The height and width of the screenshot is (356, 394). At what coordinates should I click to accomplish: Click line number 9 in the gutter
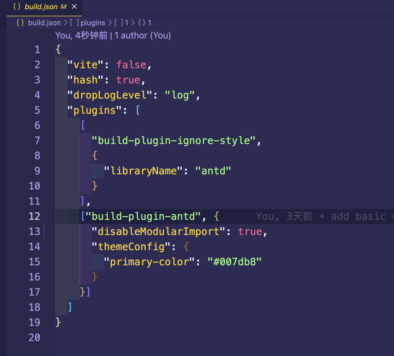click(x=37, y=171)
